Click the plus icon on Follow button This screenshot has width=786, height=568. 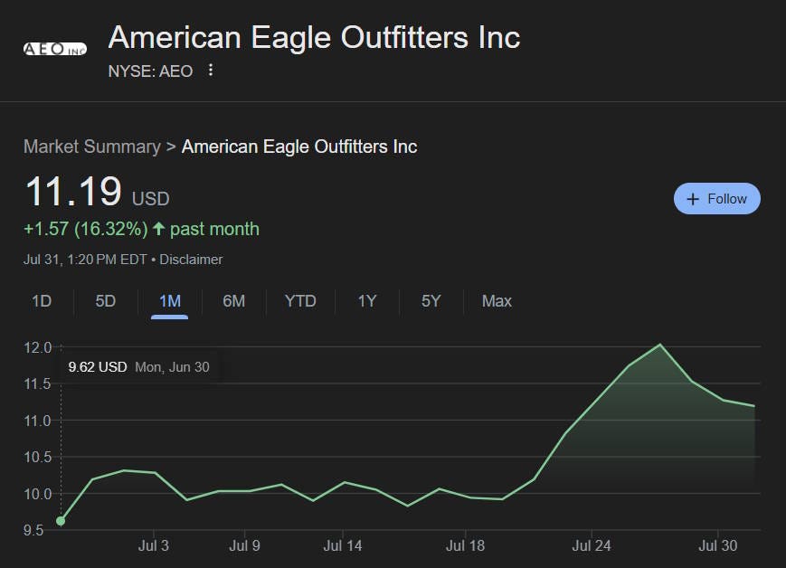pyautogui.click(x=693, y=199)
